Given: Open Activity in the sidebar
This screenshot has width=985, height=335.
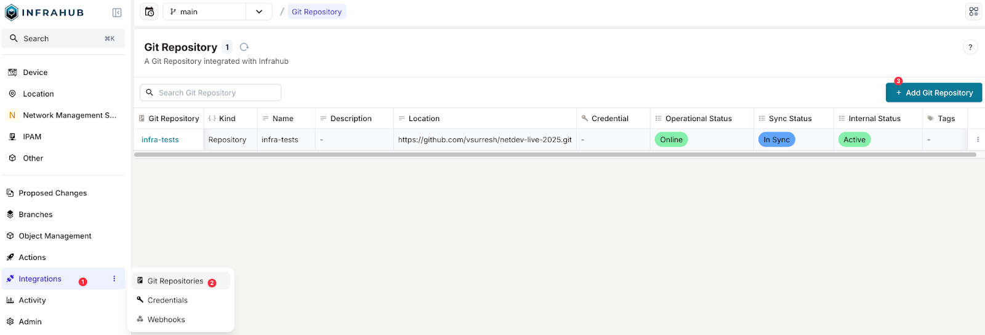Looking at the screenshot, I should [63, 301].
